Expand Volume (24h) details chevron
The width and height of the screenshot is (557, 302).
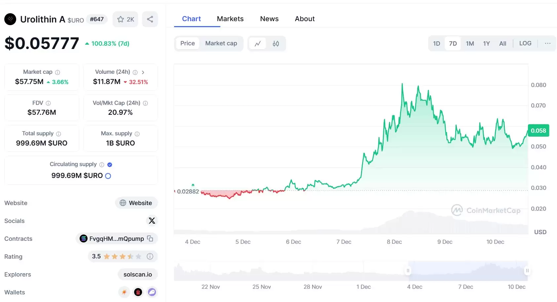[143, 72]
